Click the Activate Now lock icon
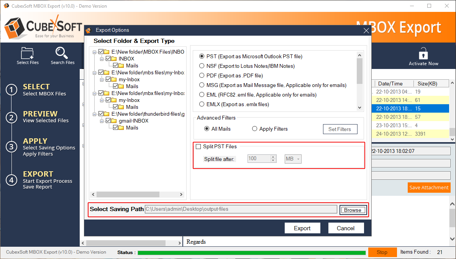 [x=423, y=53]
